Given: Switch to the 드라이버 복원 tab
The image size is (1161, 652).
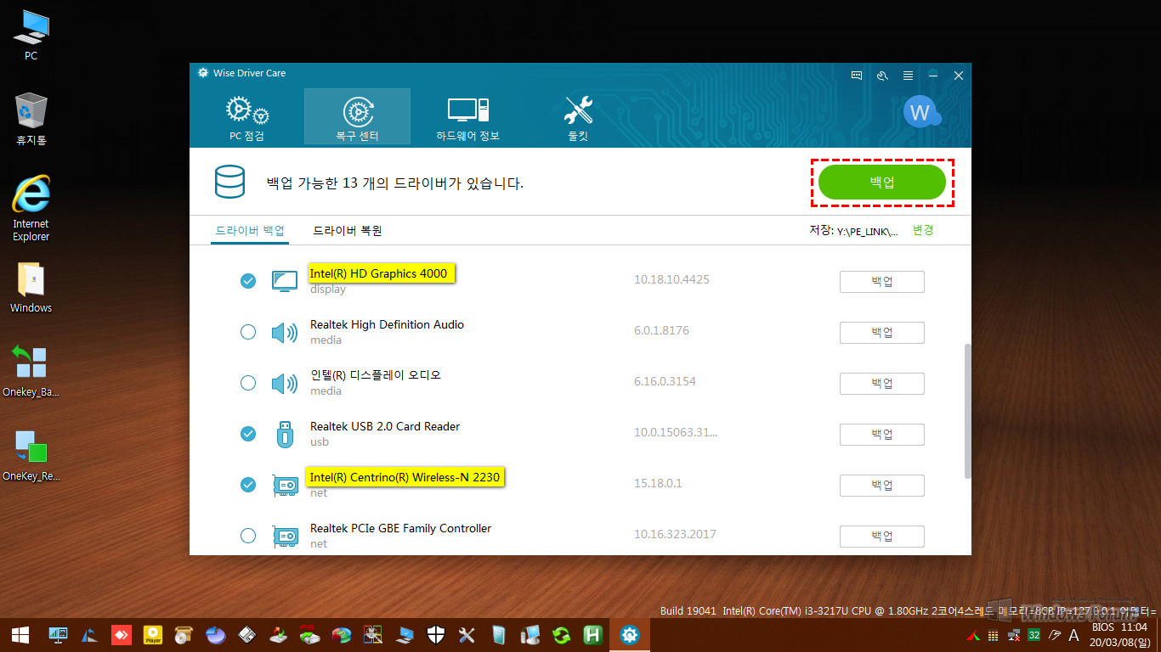Looking at the screenshot, I should coord(348,230).
